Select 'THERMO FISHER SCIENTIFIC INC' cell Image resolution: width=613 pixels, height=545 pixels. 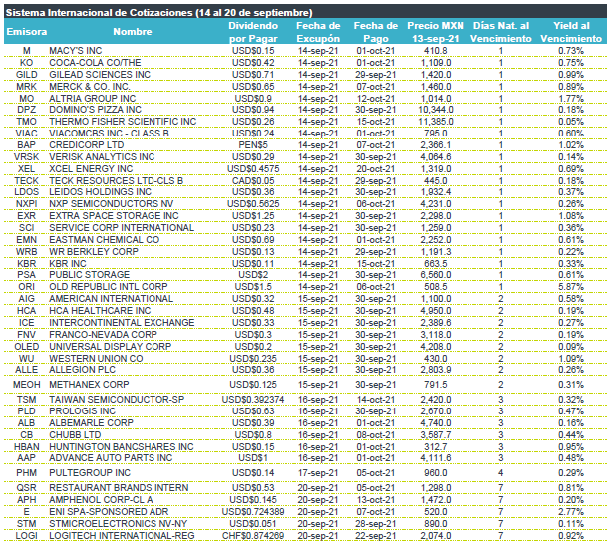pos(123,122)
